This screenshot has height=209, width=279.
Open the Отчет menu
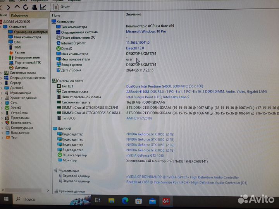[x=23, y=1]
